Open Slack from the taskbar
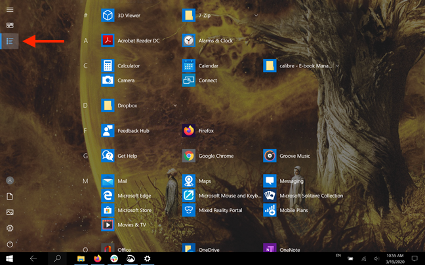The height and width of the screenshot is (265, 425). 114,258
